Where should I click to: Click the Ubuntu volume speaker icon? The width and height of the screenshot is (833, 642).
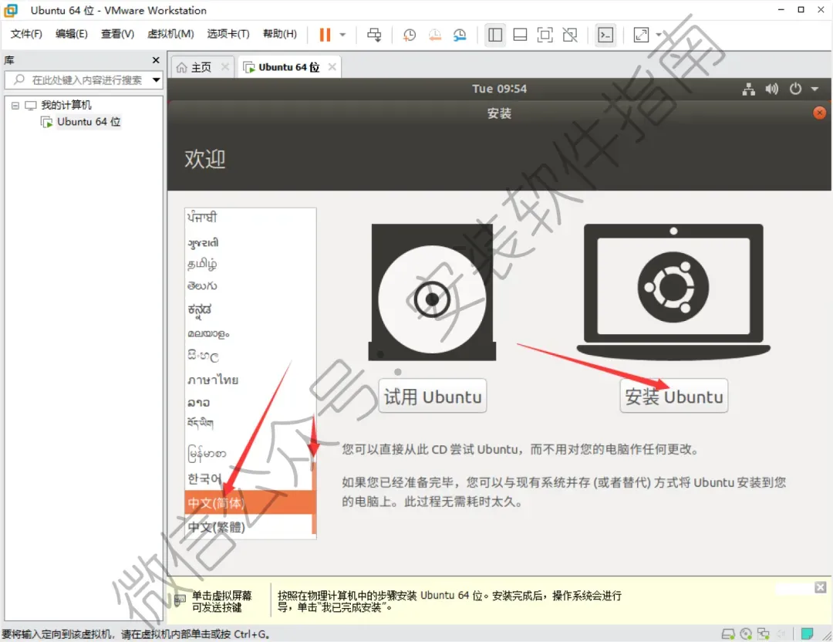click(x=771, y=89)
